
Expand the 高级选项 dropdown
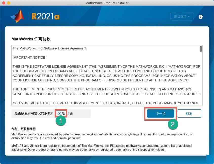[x=182, y=17]
